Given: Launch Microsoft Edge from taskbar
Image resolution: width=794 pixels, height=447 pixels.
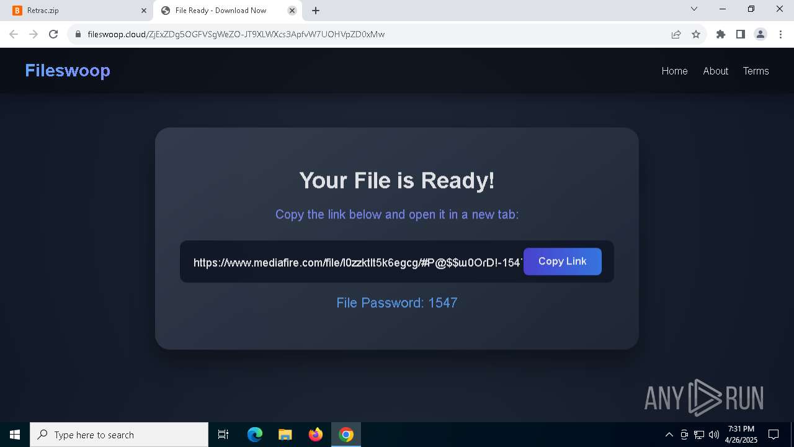Looking at the screenshot, I should (255, 435).
